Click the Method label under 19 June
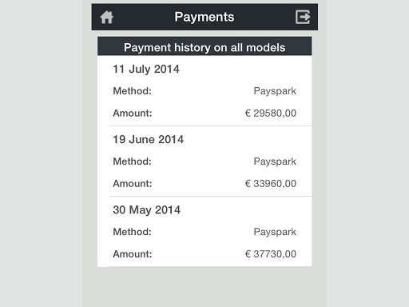 click(x=133, y=161)
